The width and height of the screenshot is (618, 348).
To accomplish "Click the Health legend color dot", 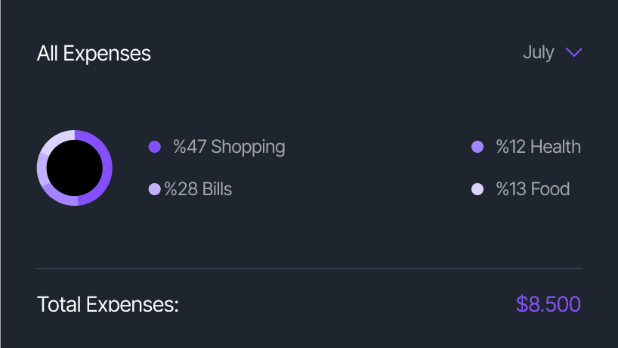I will point(477,147).
